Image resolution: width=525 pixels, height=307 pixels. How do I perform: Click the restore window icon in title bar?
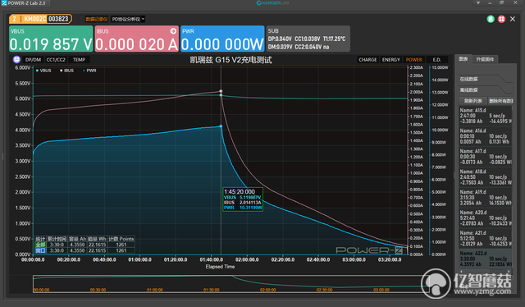(501, 2)
